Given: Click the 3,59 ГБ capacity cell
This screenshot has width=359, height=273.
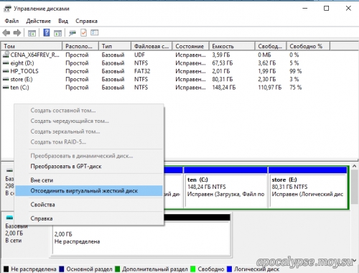Looking at the screenshot, I should [x=221, y=55].
